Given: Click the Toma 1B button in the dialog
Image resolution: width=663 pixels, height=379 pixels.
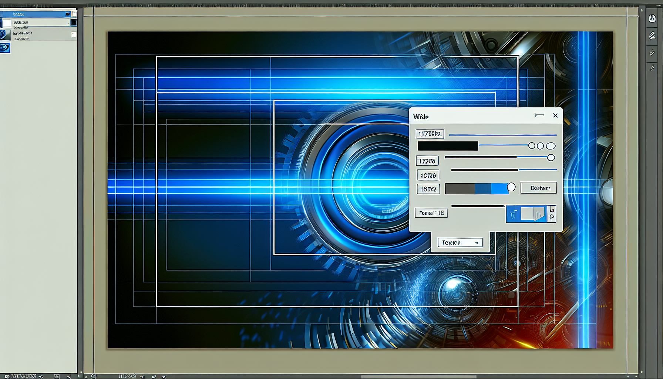Looking at the screenshot, I should [431, 213].
